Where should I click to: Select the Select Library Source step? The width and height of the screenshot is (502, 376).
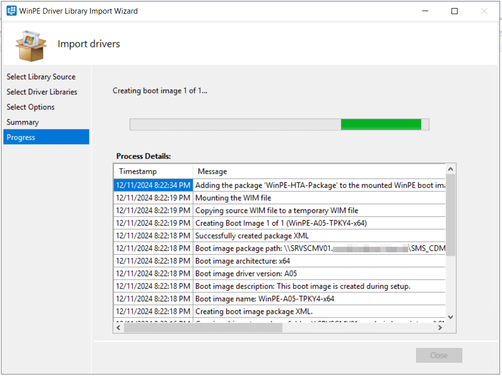(41, 77)
